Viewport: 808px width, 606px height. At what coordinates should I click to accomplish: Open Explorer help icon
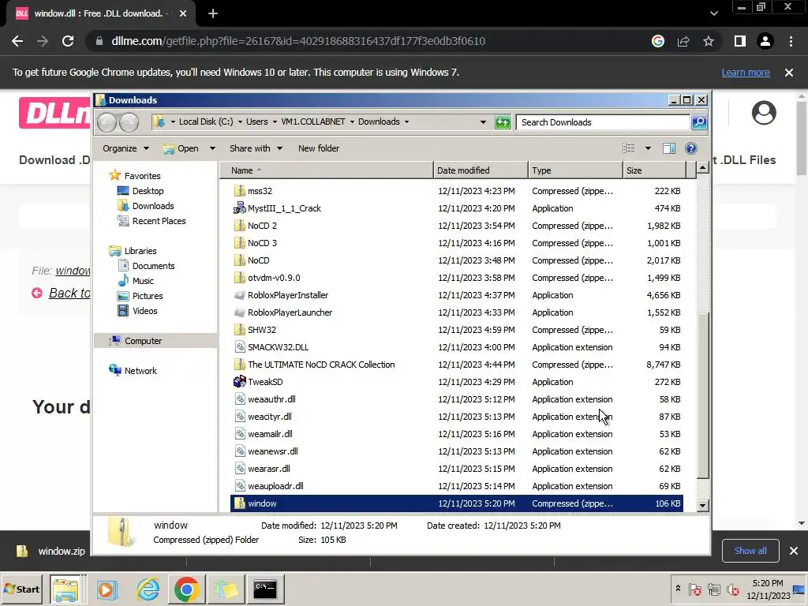click(x=691, y=148)
